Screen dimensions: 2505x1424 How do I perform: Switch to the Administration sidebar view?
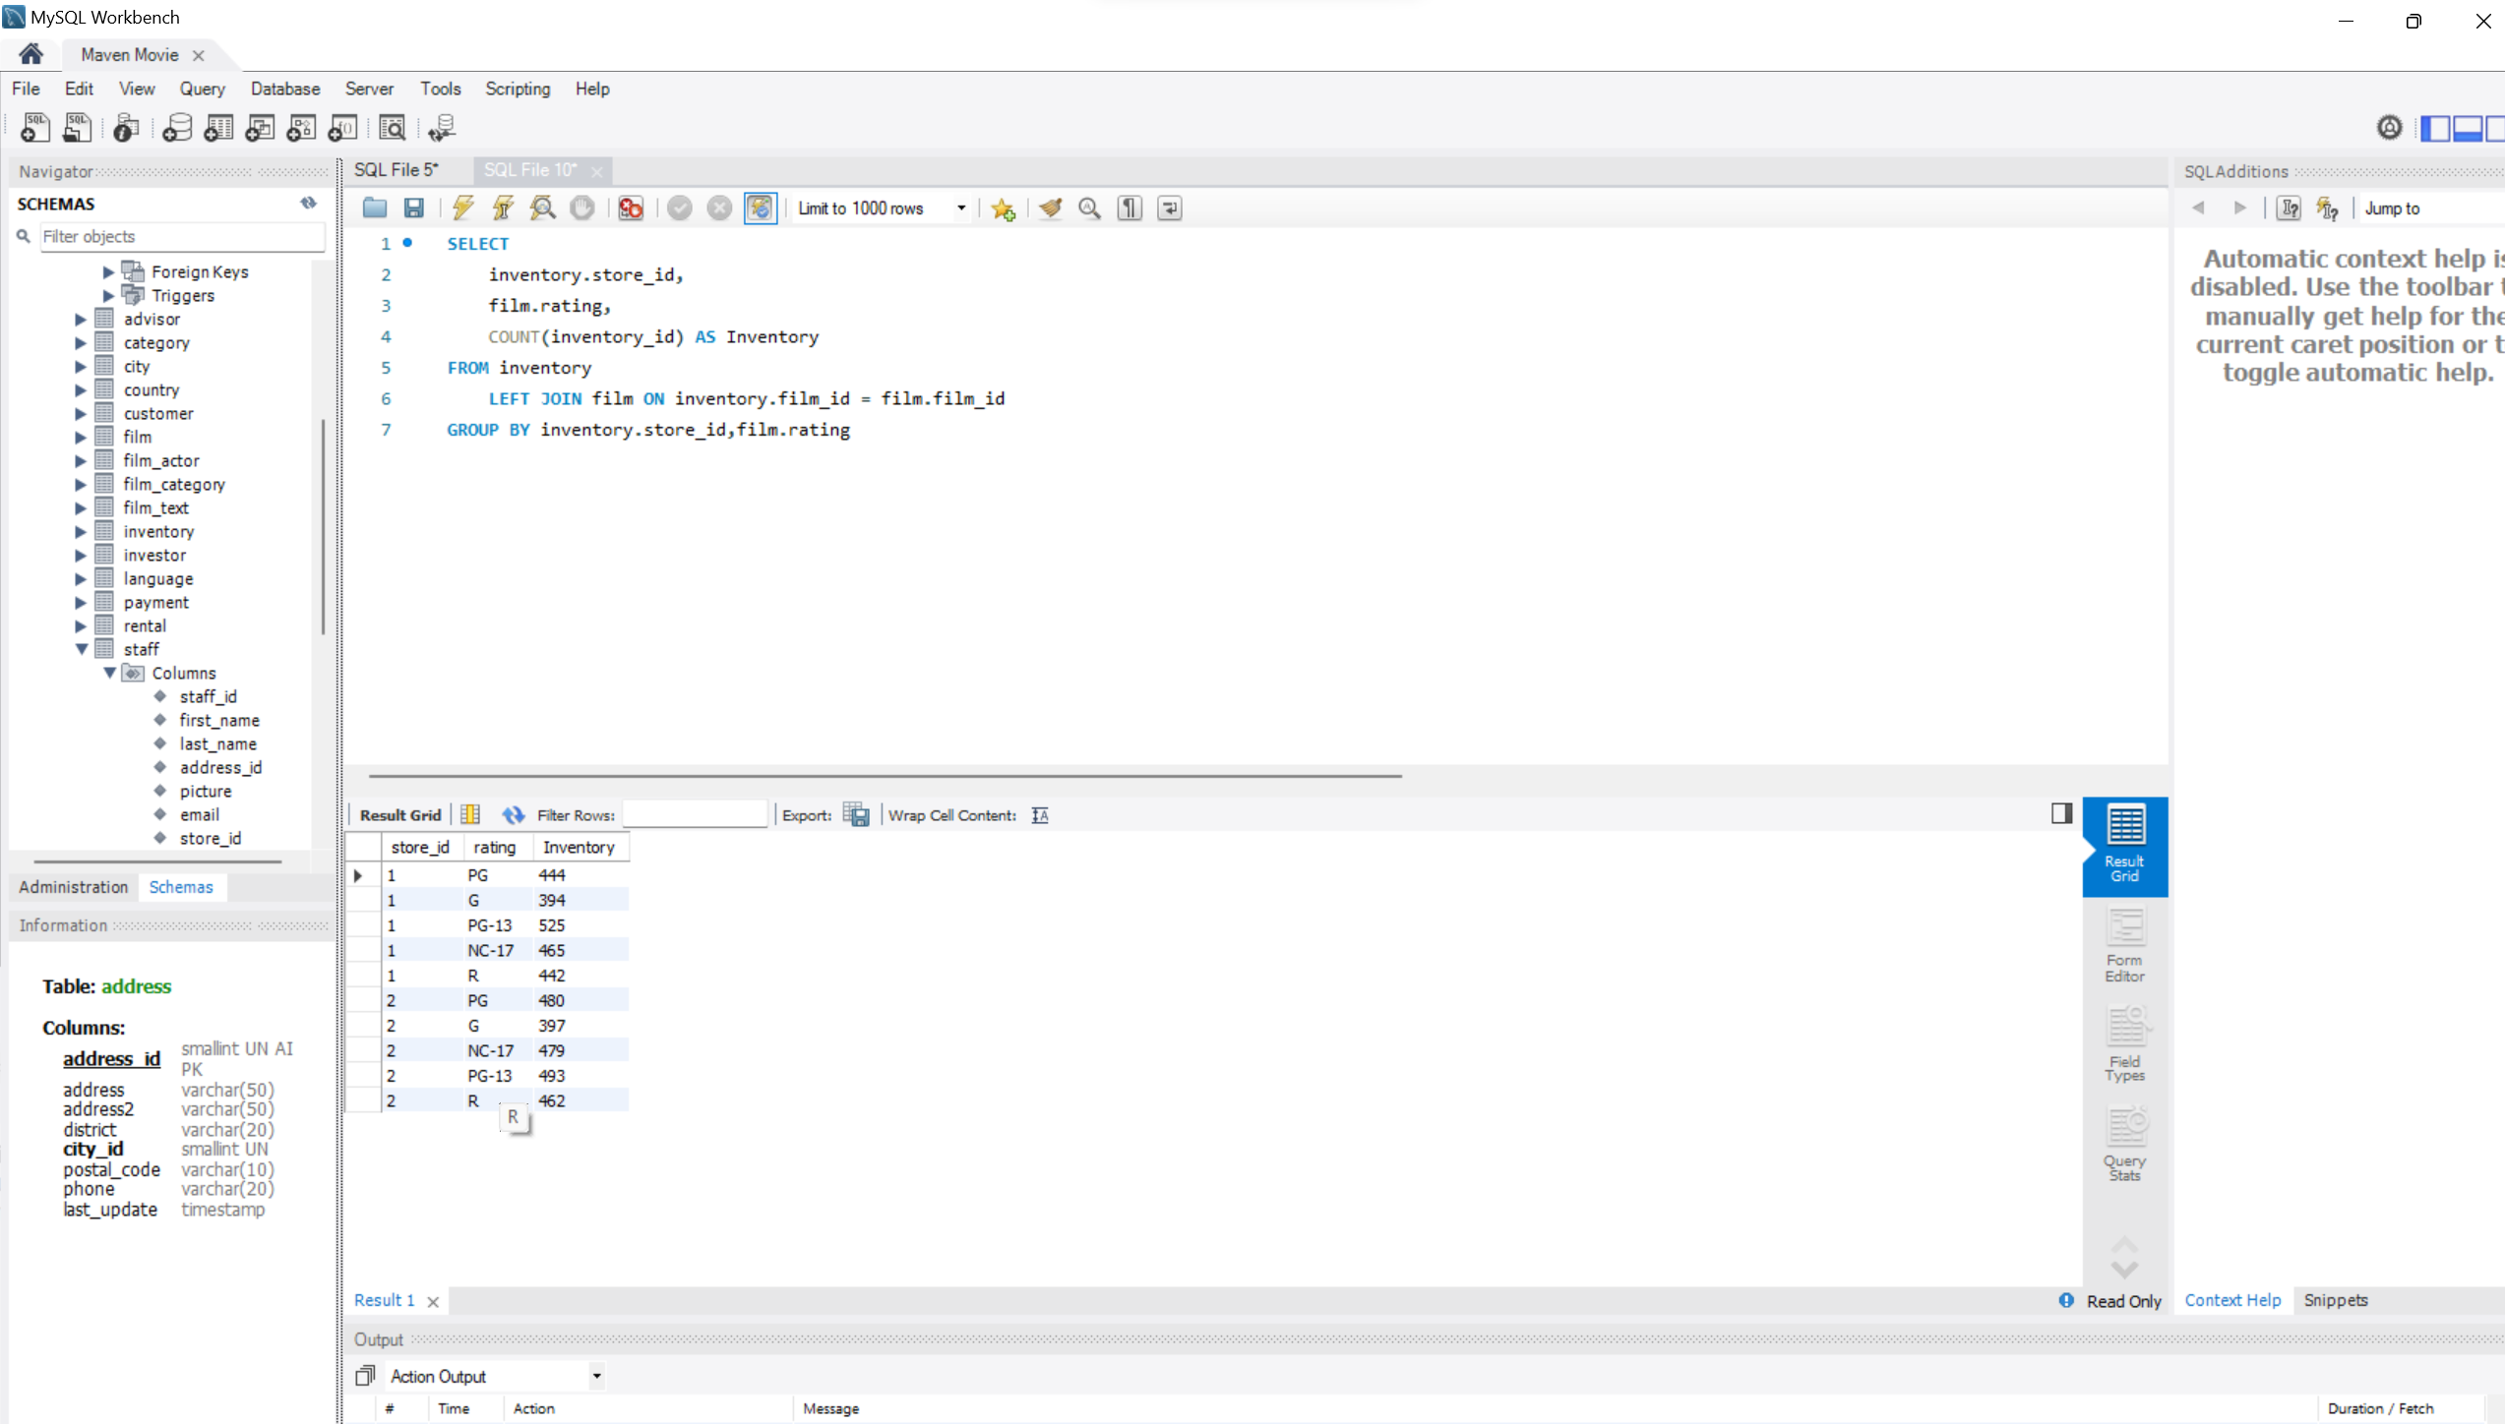(x=72, y=886)
